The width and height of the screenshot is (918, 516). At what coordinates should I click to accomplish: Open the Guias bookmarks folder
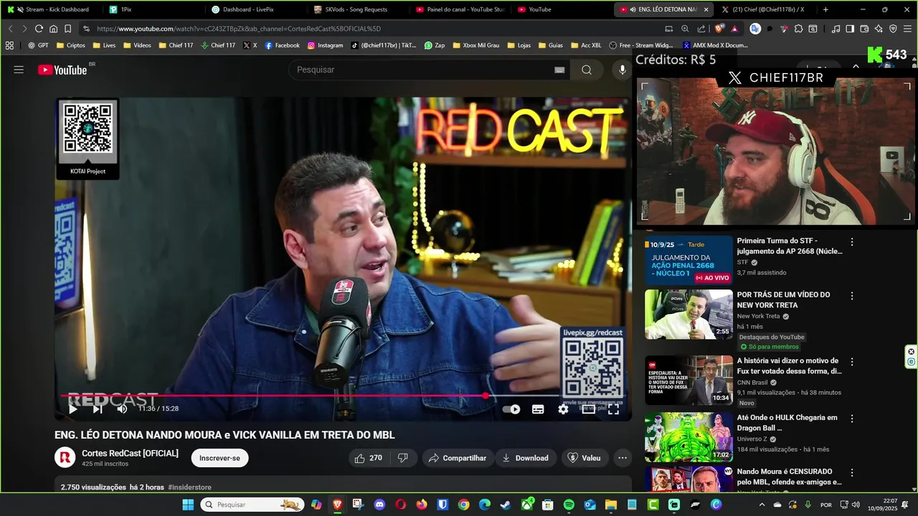[550, 45]
